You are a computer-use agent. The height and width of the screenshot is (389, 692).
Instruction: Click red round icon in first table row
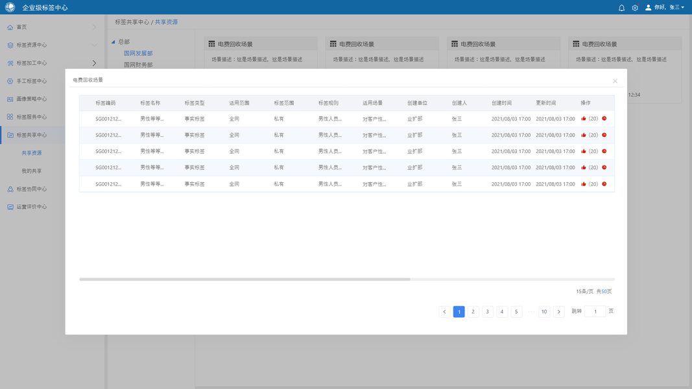coord(604,119)
